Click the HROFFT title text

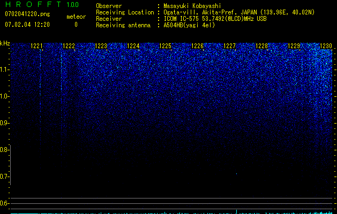33,4
